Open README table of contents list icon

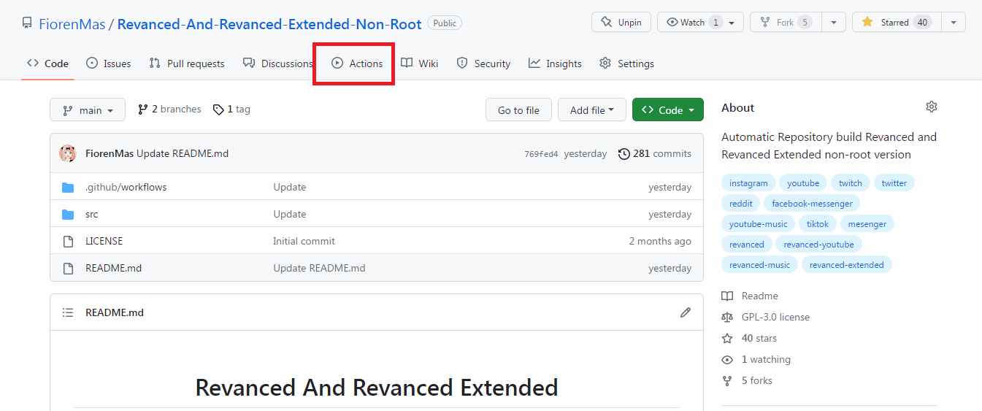[x=68, y=312]
